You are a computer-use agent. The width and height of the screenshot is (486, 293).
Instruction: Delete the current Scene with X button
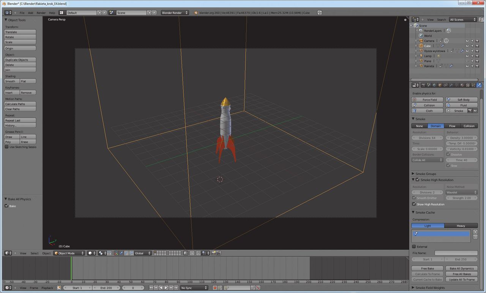click(154, 13)
